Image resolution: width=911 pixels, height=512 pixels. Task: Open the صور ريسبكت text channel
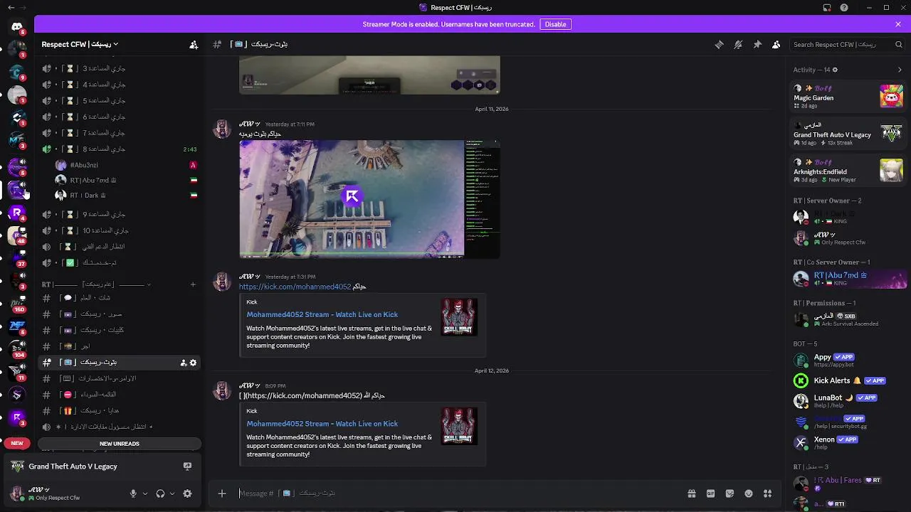[x=119, y=314]
